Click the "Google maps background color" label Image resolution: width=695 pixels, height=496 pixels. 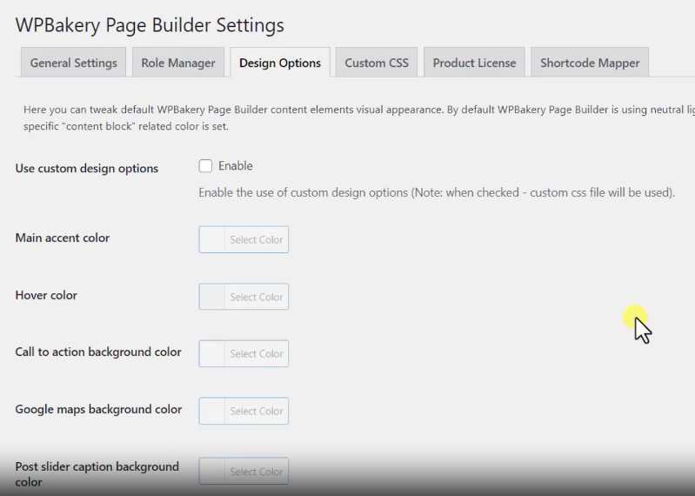(98, 409)
